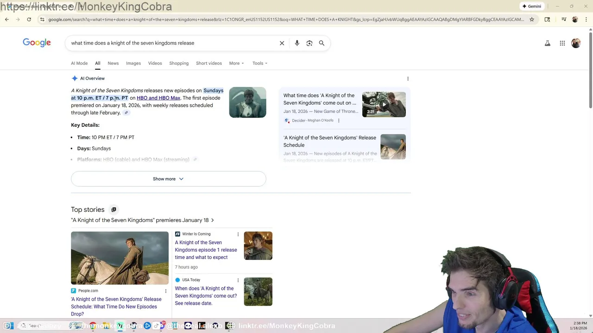The image size is (593, 333).
Task: Click 'Days: Sundays' text
Action: [x=94, y=148]
